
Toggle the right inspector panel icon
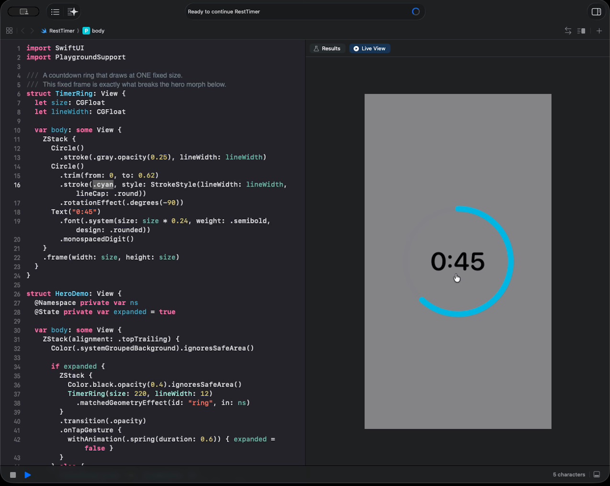click(x=596, y=11)
